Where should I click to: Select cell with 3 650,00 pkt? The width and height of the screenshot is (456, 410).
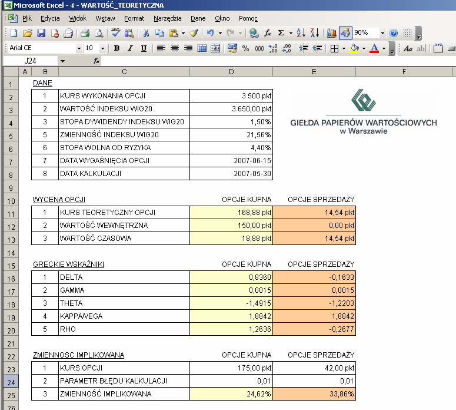click(x=231, y=108)
